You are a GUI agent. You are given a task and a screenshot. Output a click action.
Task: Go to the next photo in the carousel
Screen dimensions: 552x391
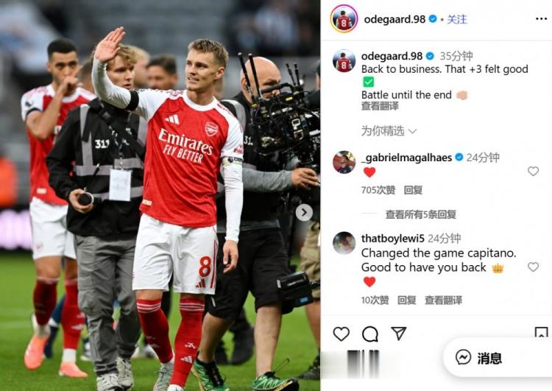304,212
